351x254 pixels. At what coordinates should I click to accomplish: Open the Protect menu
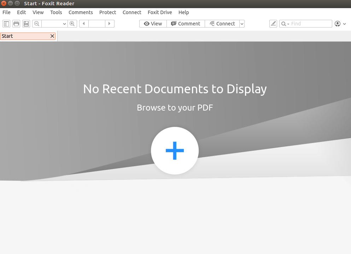(x=108, y=12)
